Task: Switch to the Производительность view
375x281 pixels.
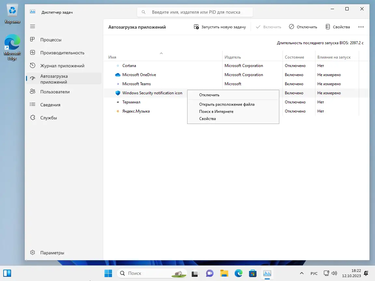Action: click(x=62, y=52)
